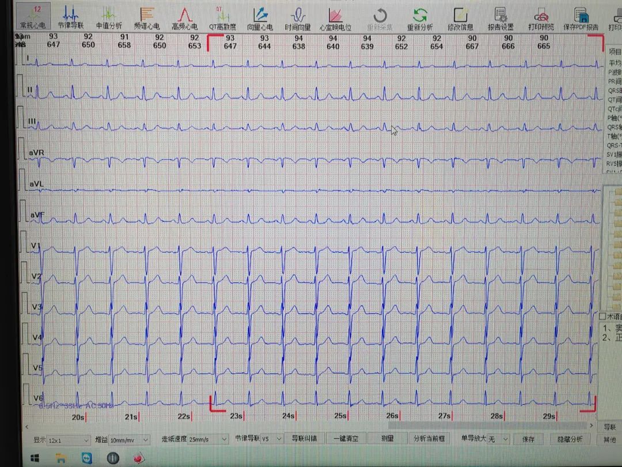The width and height of the screenshot is (622, 467).
Task: Open 报告设置 report settings
Action: (x=500, y=19)
